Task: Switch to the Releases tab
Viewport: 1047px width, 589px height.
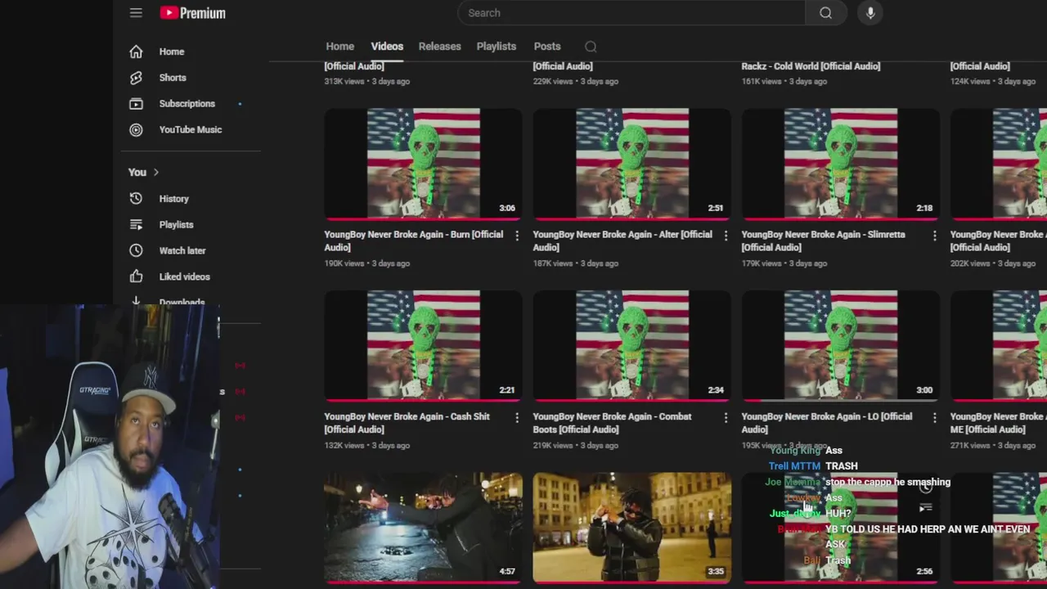Action: point(439,47)
